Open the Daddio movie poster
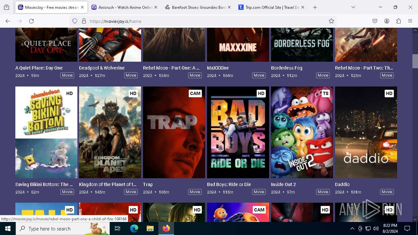Viewport: 418px width, 235px height. pos(366,132)
